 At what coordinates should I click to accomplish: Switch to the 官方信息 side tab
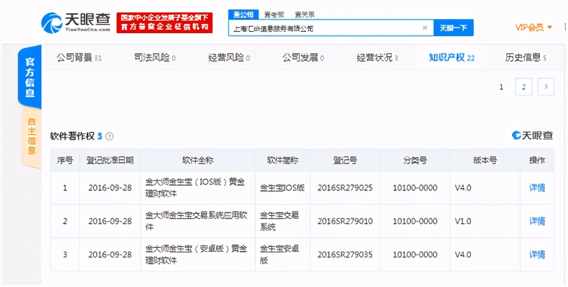coord(30,77)
